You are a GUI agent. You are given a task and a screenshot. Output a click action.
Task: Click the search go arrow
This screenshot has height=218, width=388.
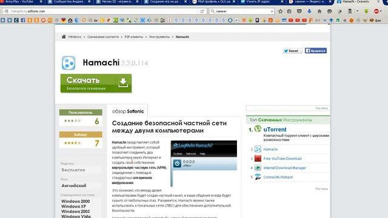(x=272, y=11)
